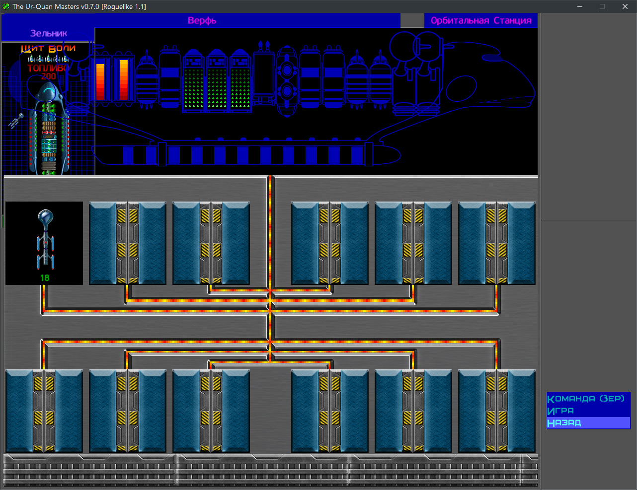Click Ur-Quan Masters app icon in title bar

(x=6, y=6)
